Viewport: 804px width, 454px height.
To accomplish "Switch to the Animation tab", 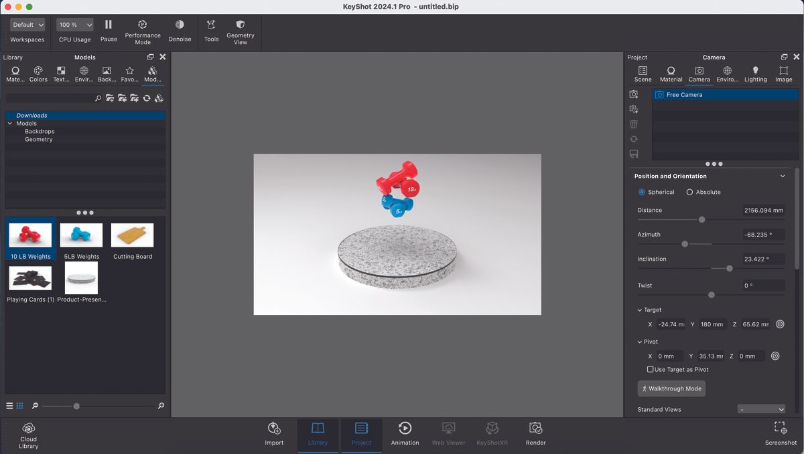I will 405,433.
